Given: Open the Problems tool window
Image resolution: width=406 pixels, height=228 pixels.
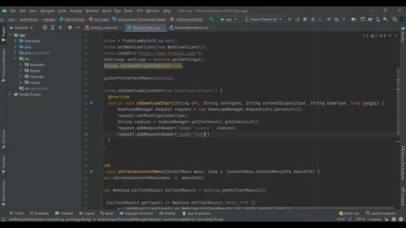Looking at the screenshot, I should pyautogui.click(x=39, y=213).
